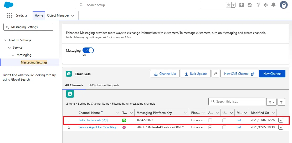
Task: Click the Search this list field
Action: tap(237, 102)
